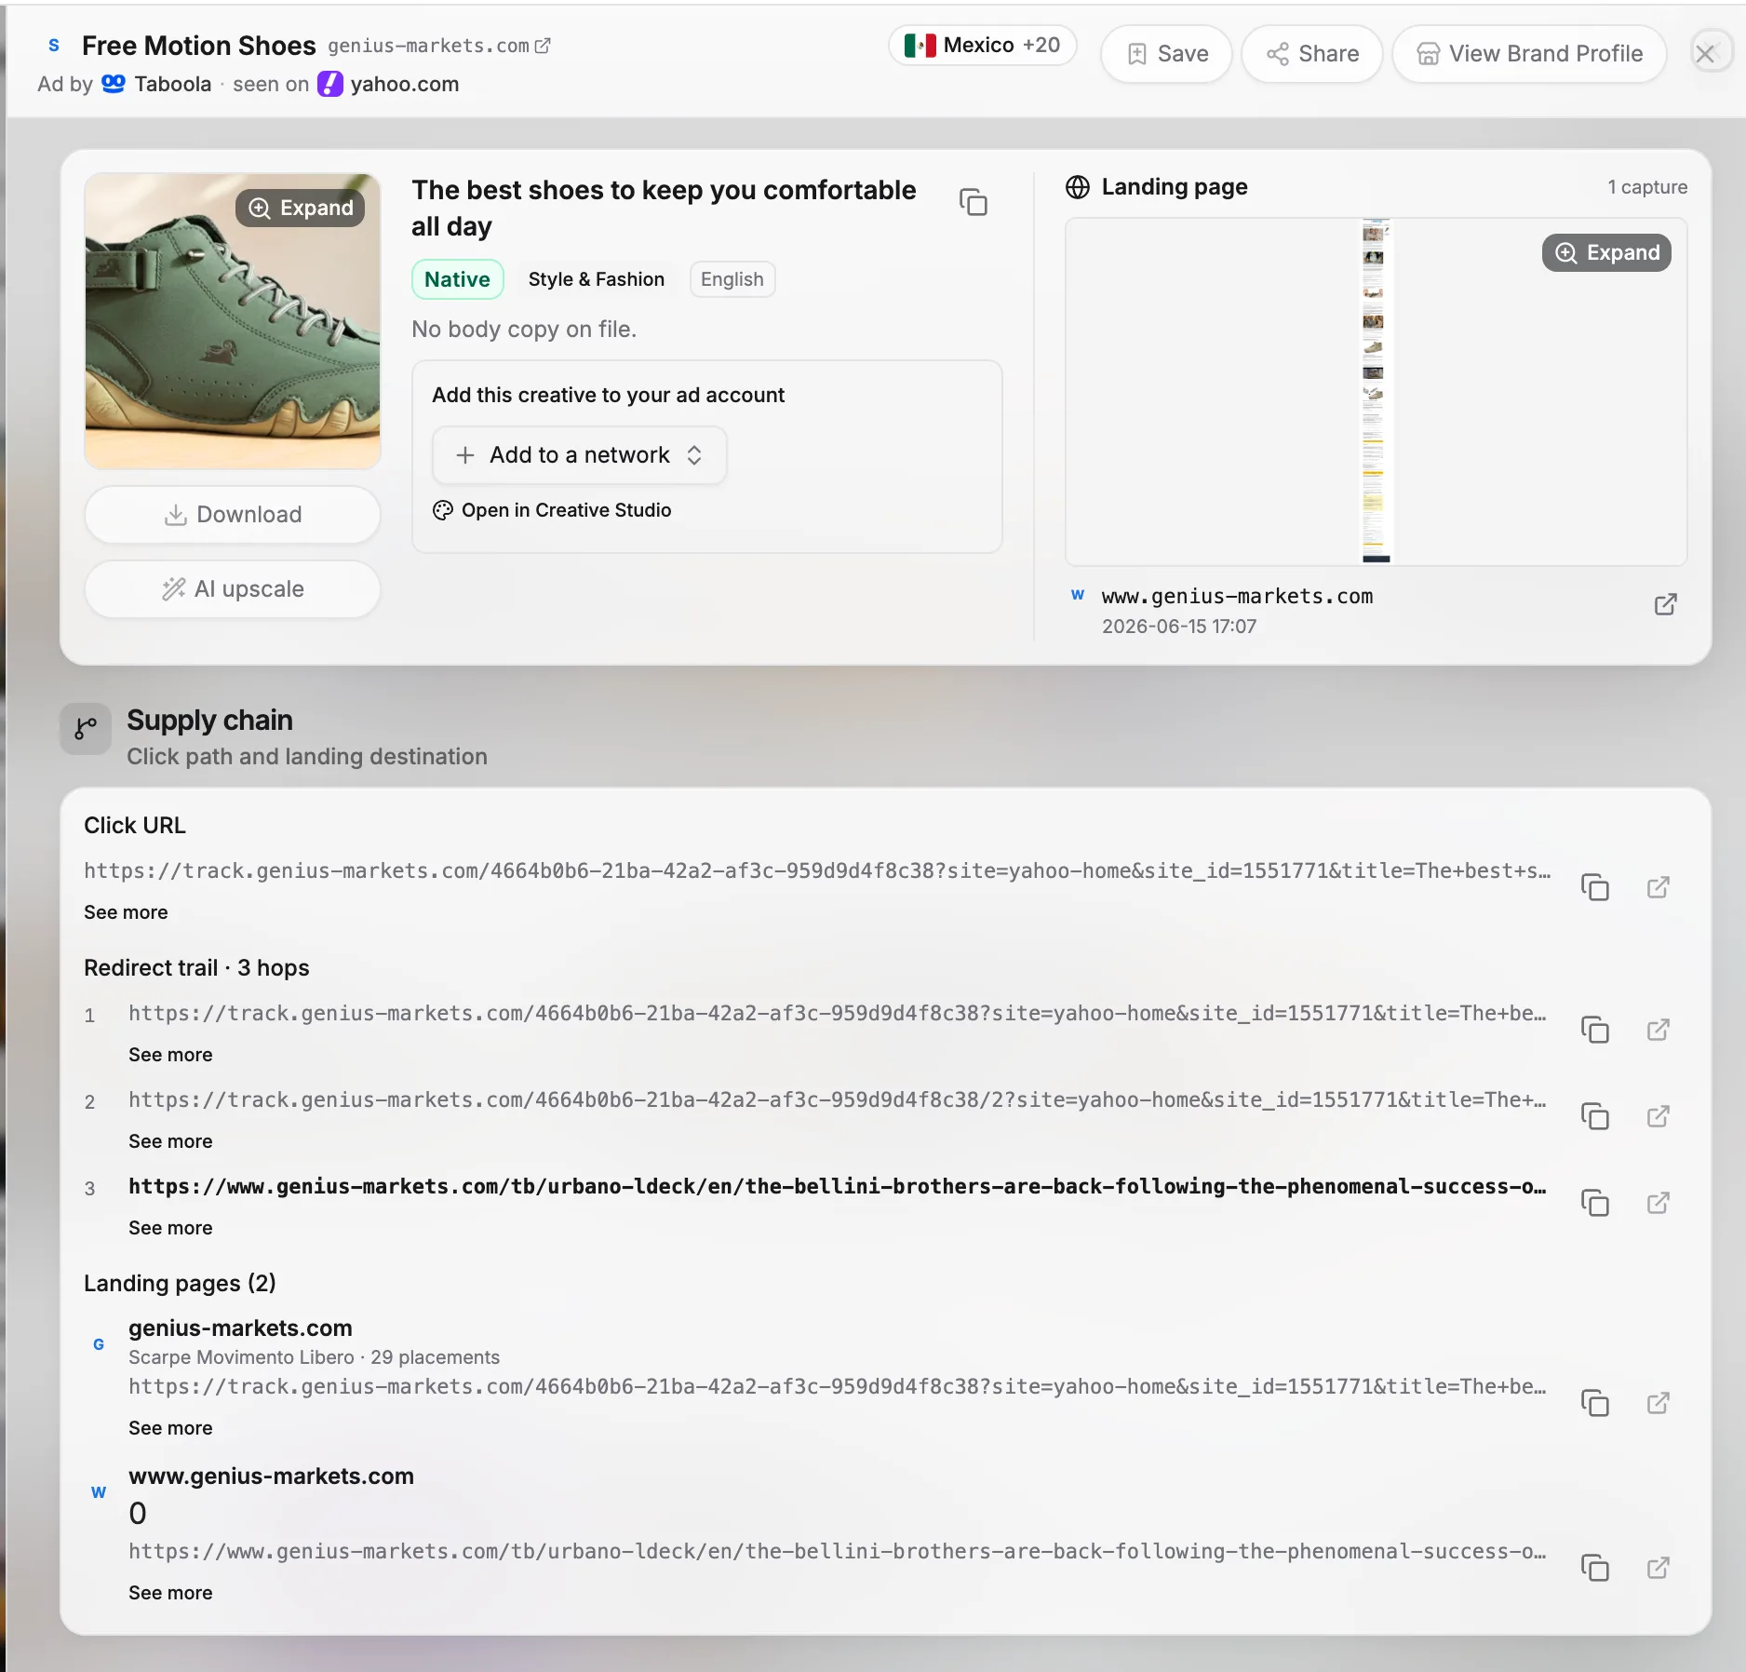1746x1672 pixels.
Task: Click 'Scarpe Movimento Libero · 29 placements' text
Action: (x=314, y=1357)
